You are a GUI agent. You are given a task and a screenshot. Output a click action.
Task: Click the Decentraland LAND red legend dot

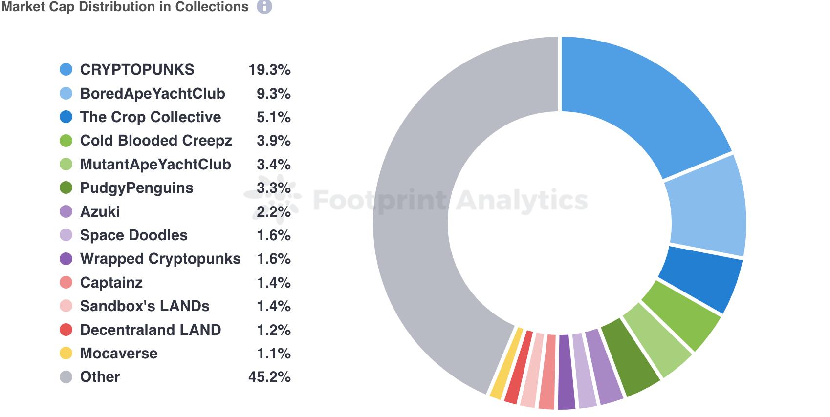click(66, 330)
